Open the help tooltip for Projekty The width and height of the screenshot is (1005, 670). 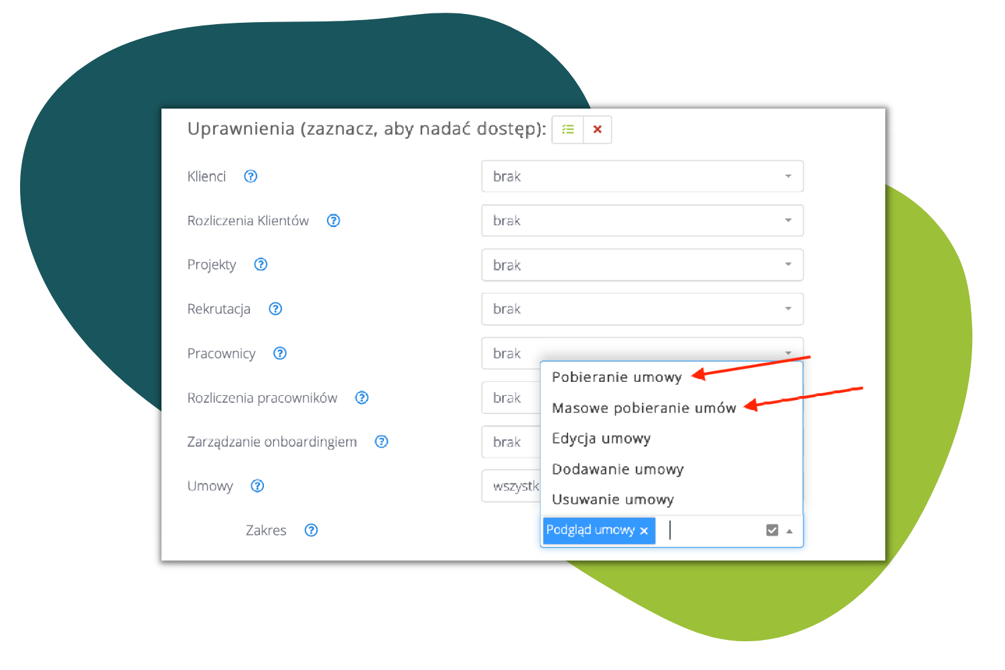261,265
